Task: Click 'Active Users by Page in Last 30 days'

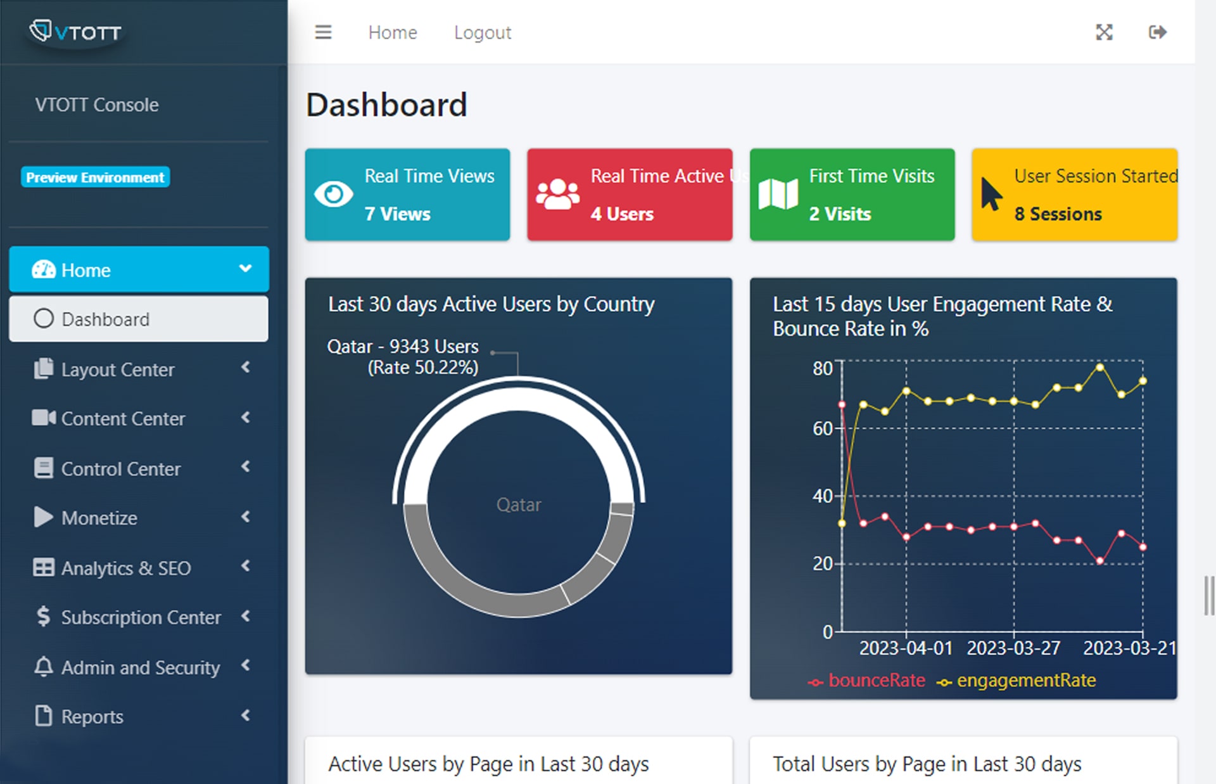Action: coord(488,764)
